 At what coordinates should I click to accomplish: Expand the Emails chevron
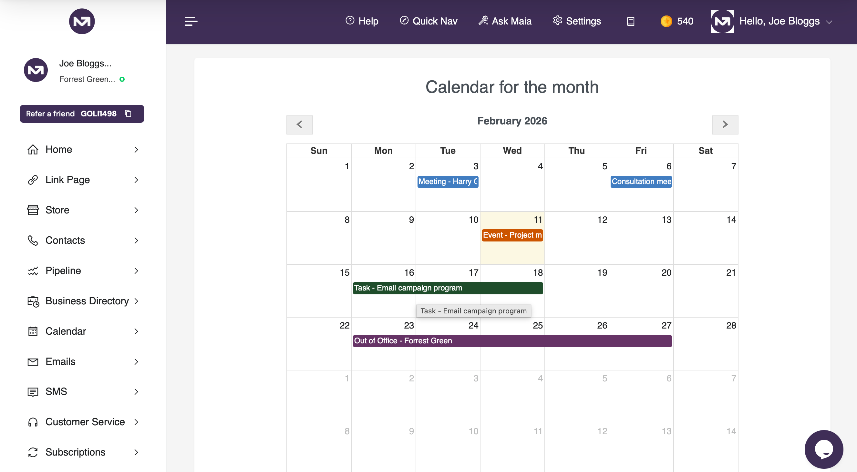(136, 362)
